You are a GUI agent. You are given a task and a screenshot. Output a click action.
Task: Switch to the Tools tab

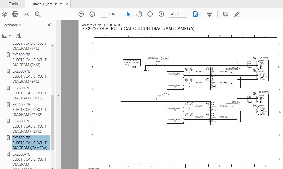(x=13, y=4)
